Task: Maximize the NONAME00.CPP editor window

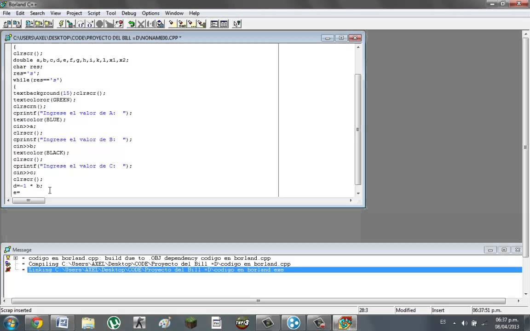Action: pos(341,38)
